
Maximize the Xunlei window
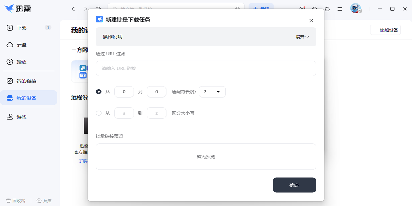coord(392,9)
